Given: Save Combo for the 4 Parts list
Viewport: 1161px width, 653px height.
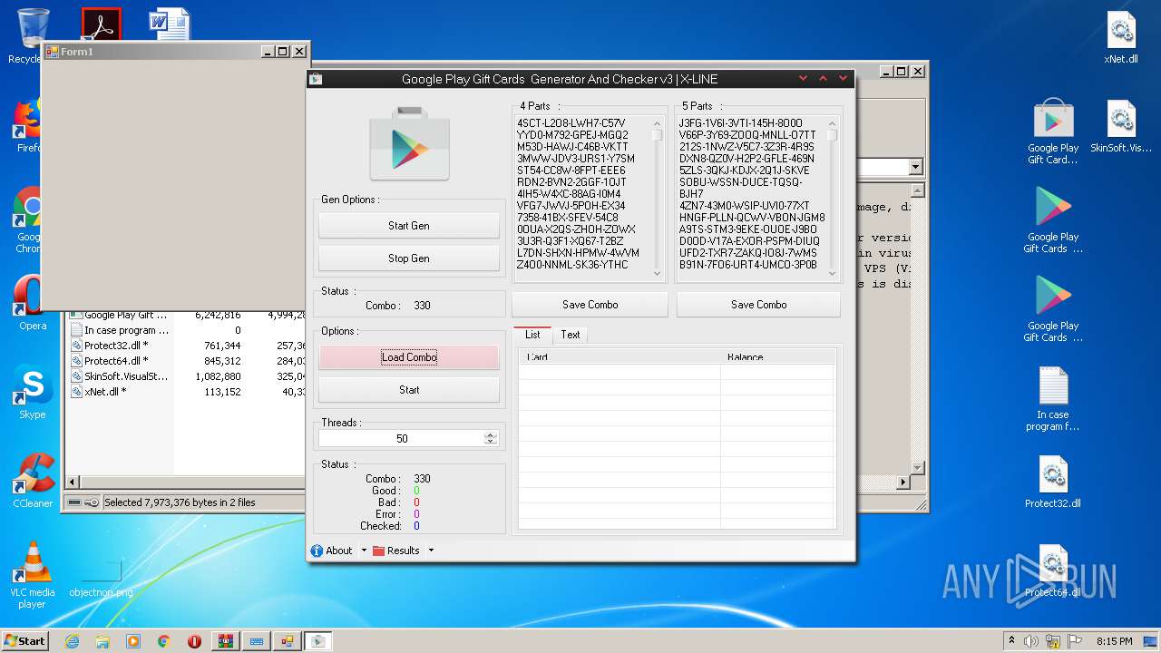Looking at the screenshot, I should [x=590, y=305].
